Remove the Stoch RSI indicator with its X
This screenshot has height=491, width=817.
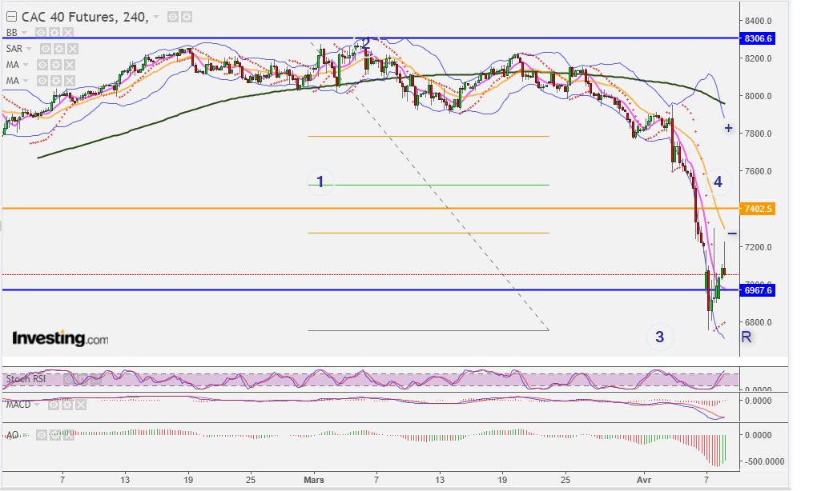(96, 379)
